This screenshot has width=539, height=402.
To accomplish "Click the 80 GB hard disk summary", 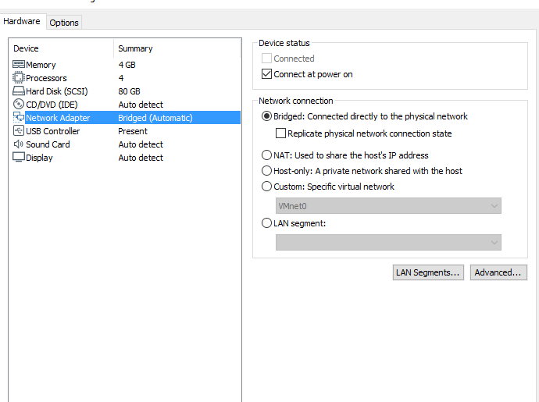I will (x=129, y=91).
